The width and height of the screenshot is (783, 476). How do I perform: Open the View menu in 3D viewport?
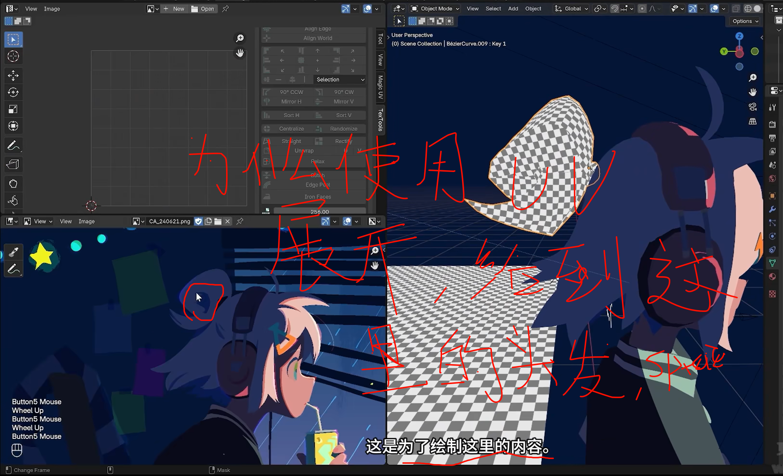click(472, 9)
